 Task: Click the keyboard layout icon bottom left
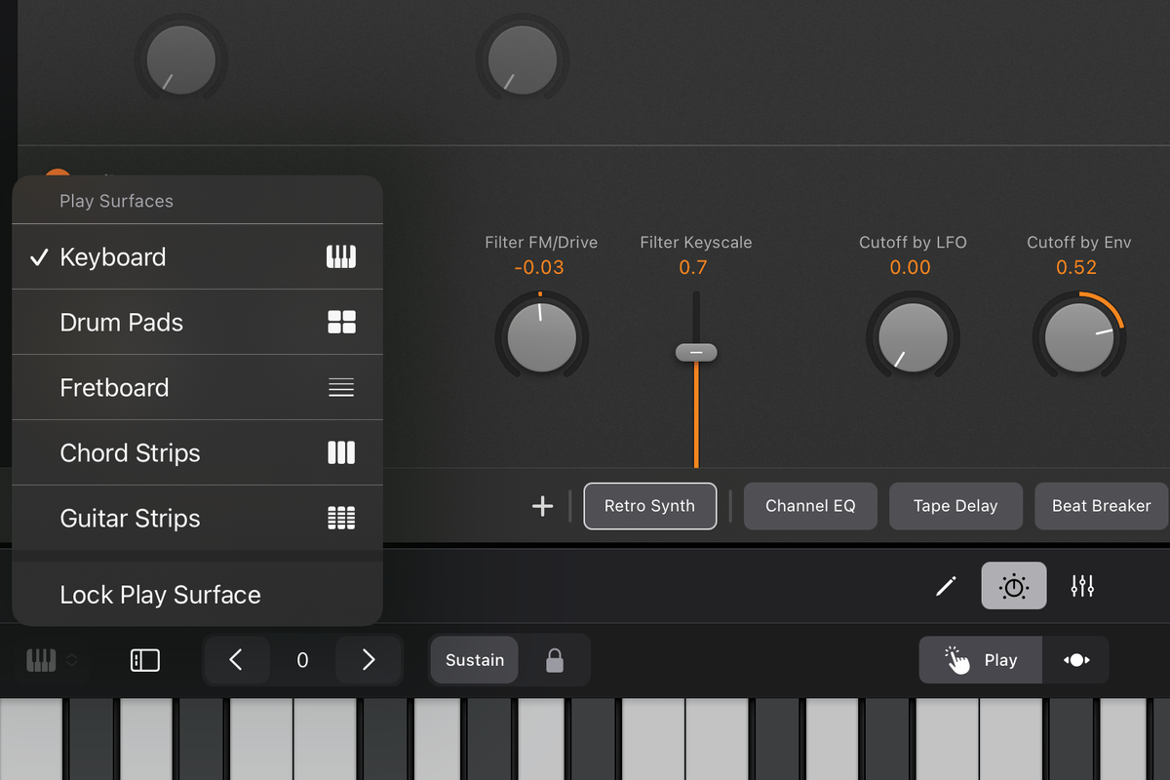[40, 660]
